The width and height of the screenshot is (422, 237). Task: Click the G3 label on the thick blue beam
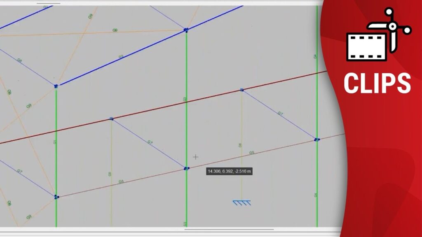tap(121, 57)
